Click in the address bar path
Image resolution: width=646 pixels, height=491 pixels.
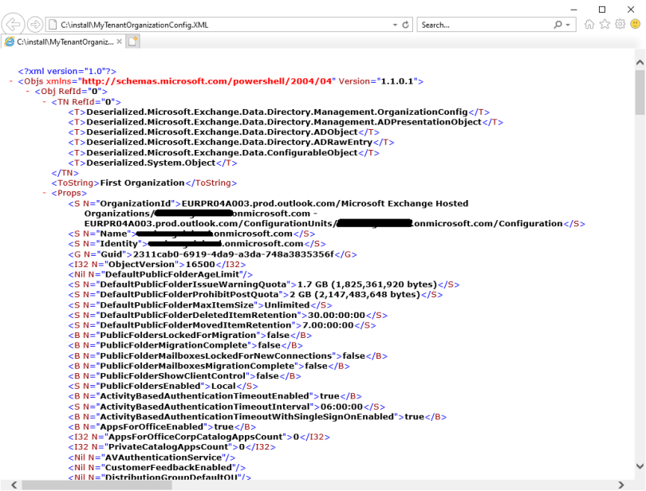tap(215, 25)
